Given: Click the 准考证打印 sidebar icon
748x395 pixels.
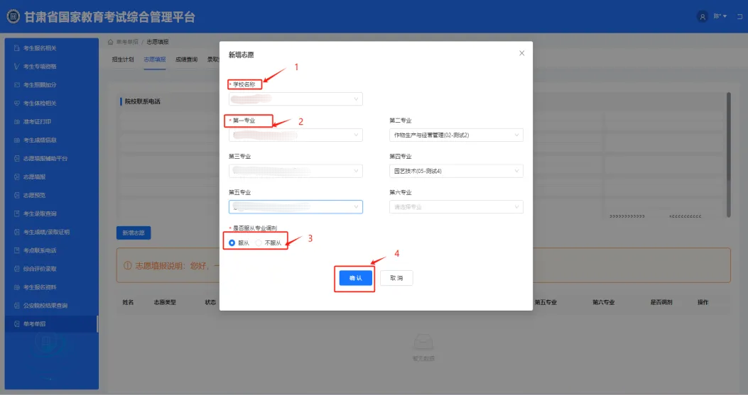Looking at the screenshot, I should pyautogui.click(x=16, y=122).
